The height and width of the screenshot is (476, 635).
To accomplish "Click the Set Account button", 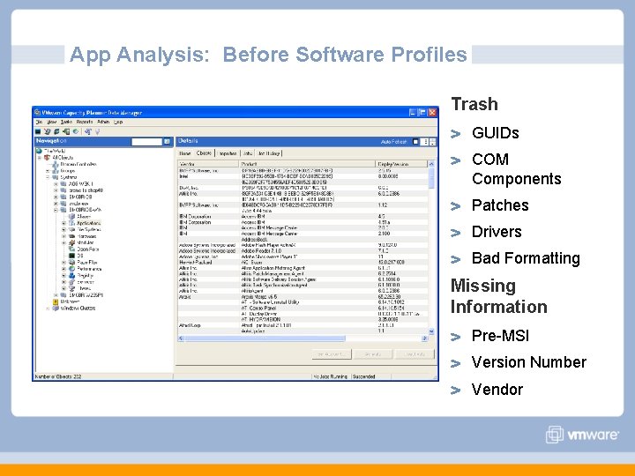I will tap(332, 354).
